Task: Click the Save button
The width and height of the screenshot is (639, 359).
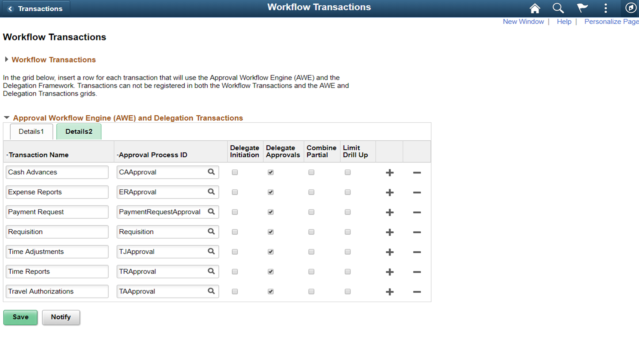Action: pyautogui.click(x=20, y=317)
